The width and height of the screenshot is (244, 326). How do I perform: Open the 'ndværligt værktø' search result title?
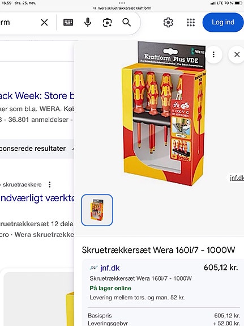37,198
